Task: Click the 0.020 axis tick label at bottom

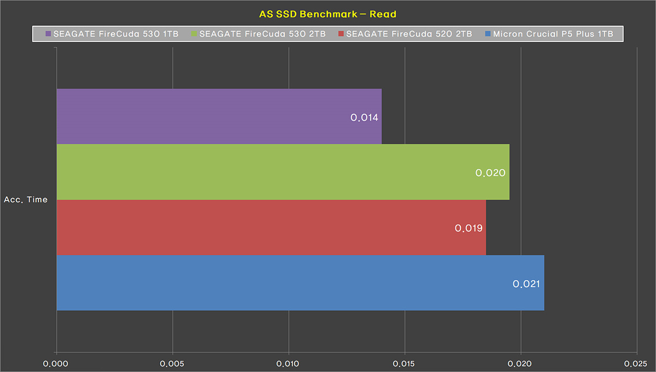Action: (520, 364)
